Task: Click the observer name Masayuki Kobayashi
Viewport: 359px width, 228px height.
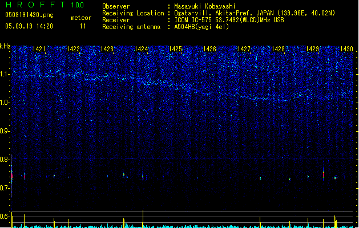Action: coord(205,6)
